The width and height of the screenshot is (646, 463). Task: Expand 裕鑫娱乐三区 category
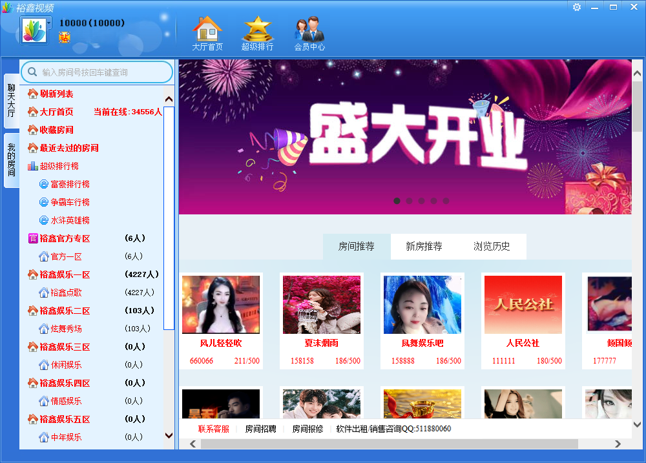click(x=65, y=347)
